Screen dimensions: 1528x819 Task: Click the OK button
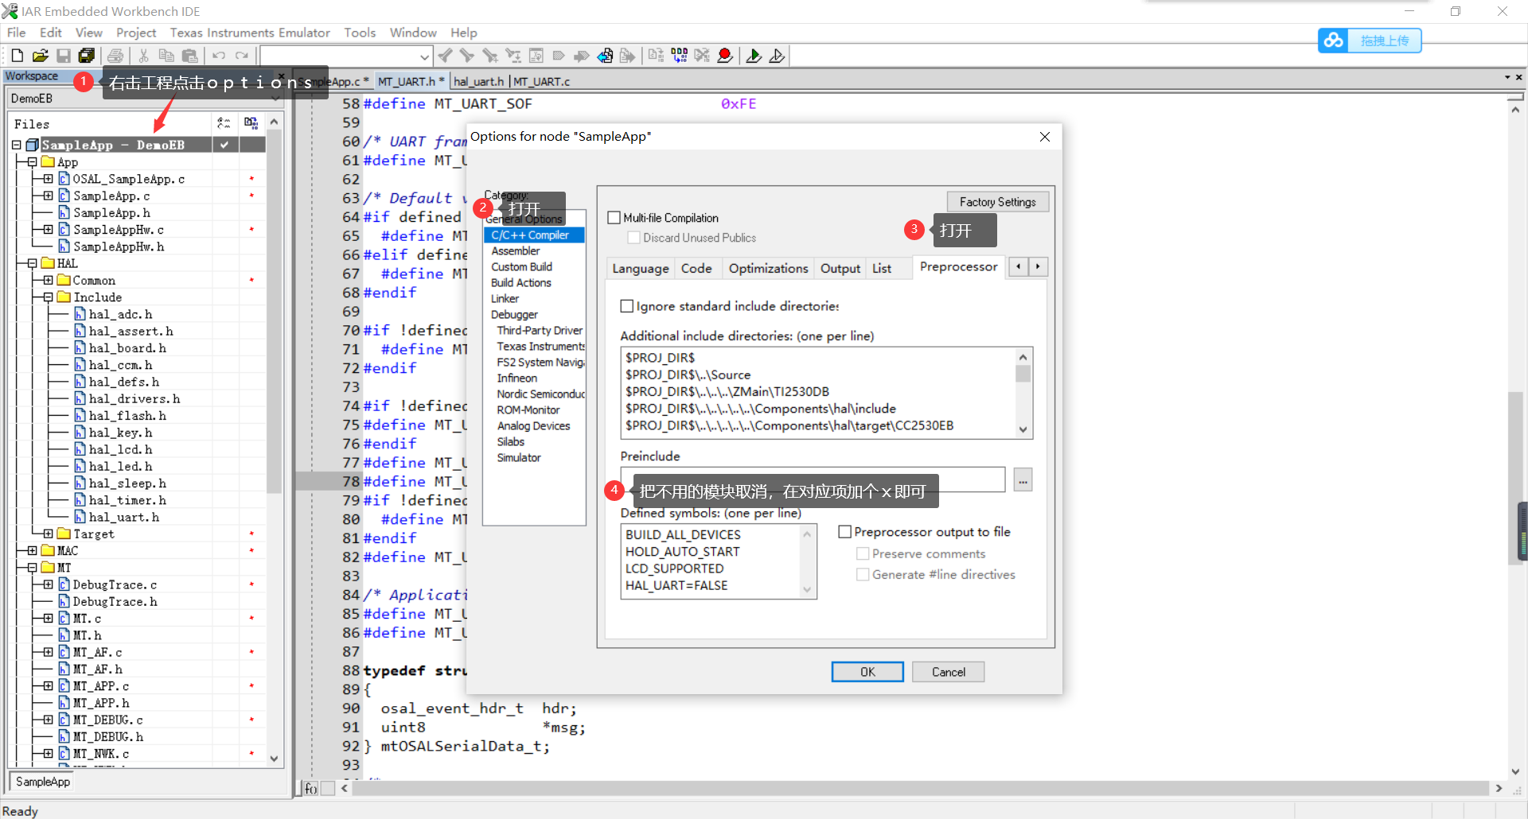[x=867, y=672]
